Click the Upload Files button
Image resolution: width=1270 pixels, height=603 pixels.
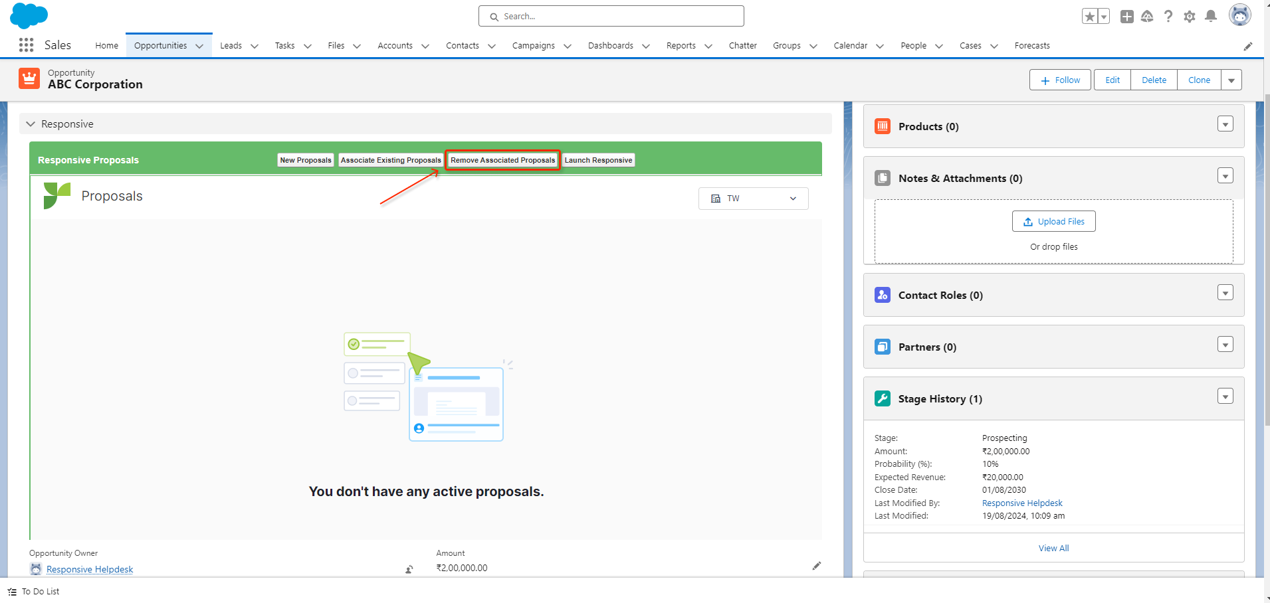(x=1053, y=221)
